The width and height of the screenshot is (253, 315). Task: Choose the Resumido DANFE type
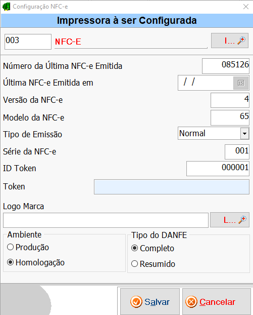tap(135, 264)
